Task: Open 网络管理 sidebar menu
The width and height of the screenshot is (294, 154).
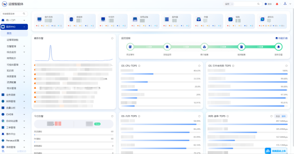Action: click(x=14, y=101)
